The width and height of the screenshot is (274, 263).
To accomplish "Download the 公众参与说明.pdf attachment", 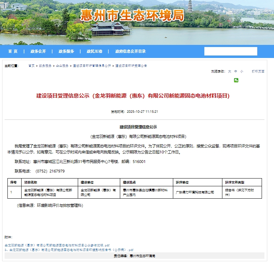I will point(57,245).
